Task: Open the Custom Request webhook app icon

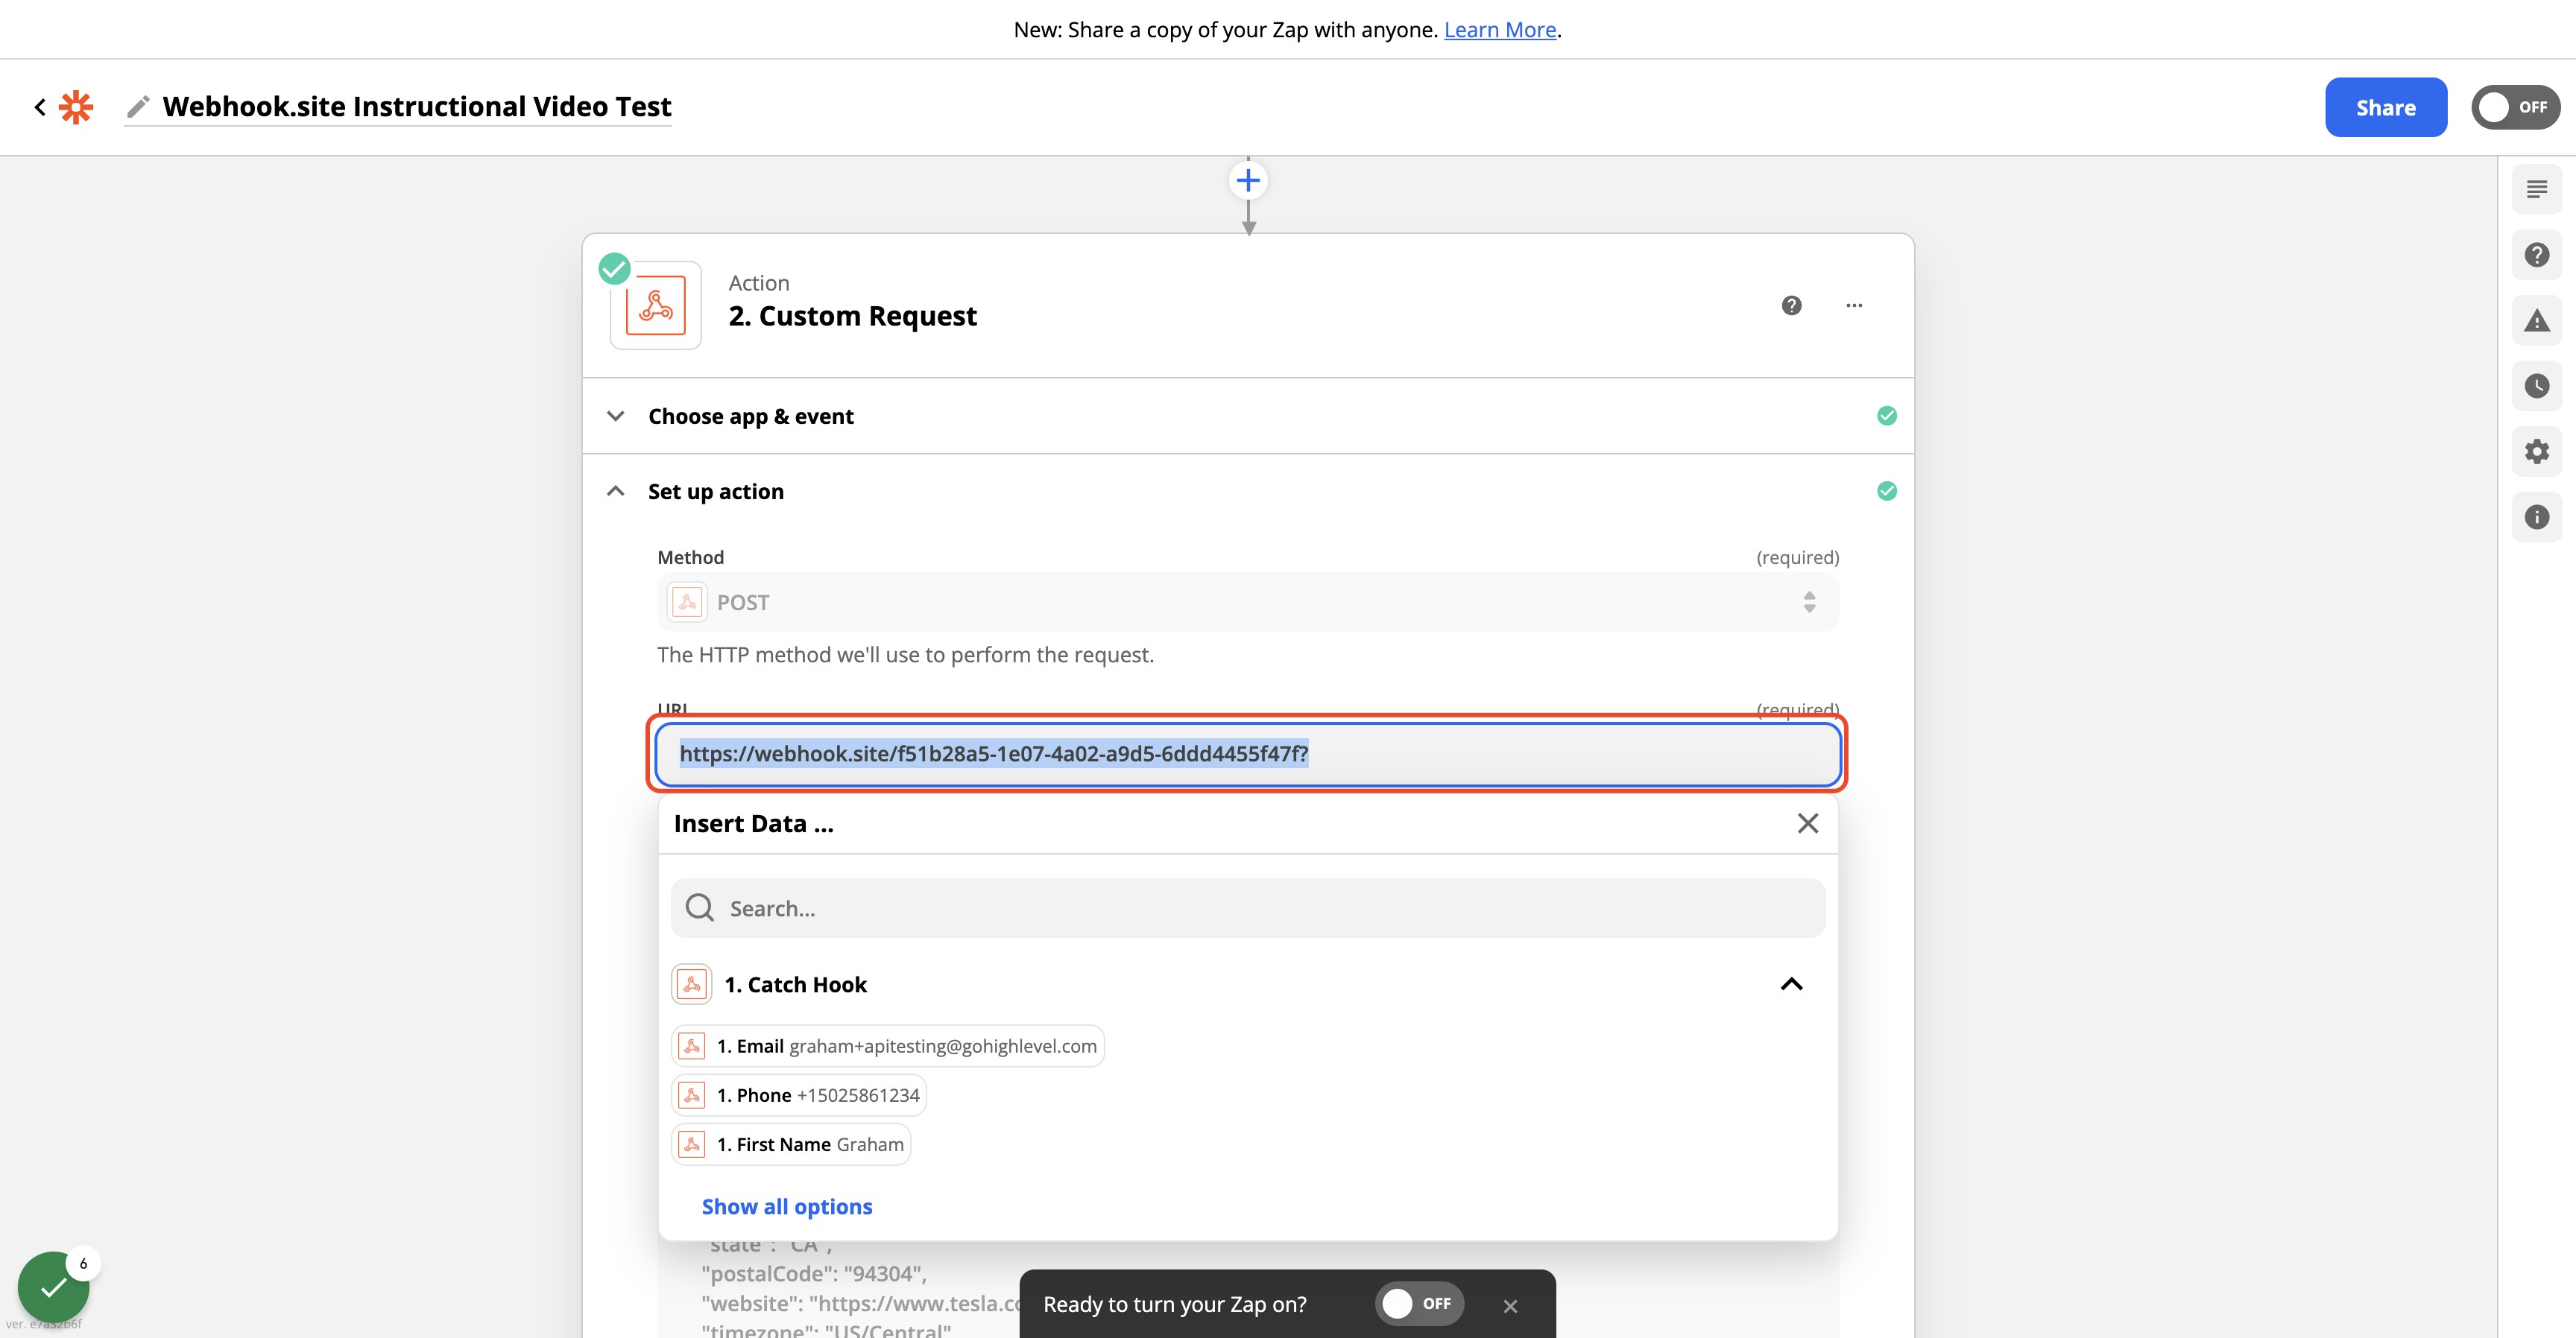Action: [x=656, y=305]
